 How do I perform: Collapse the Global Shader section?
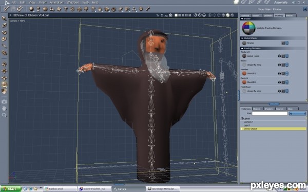pyautogui.click(x=242, y=38)
